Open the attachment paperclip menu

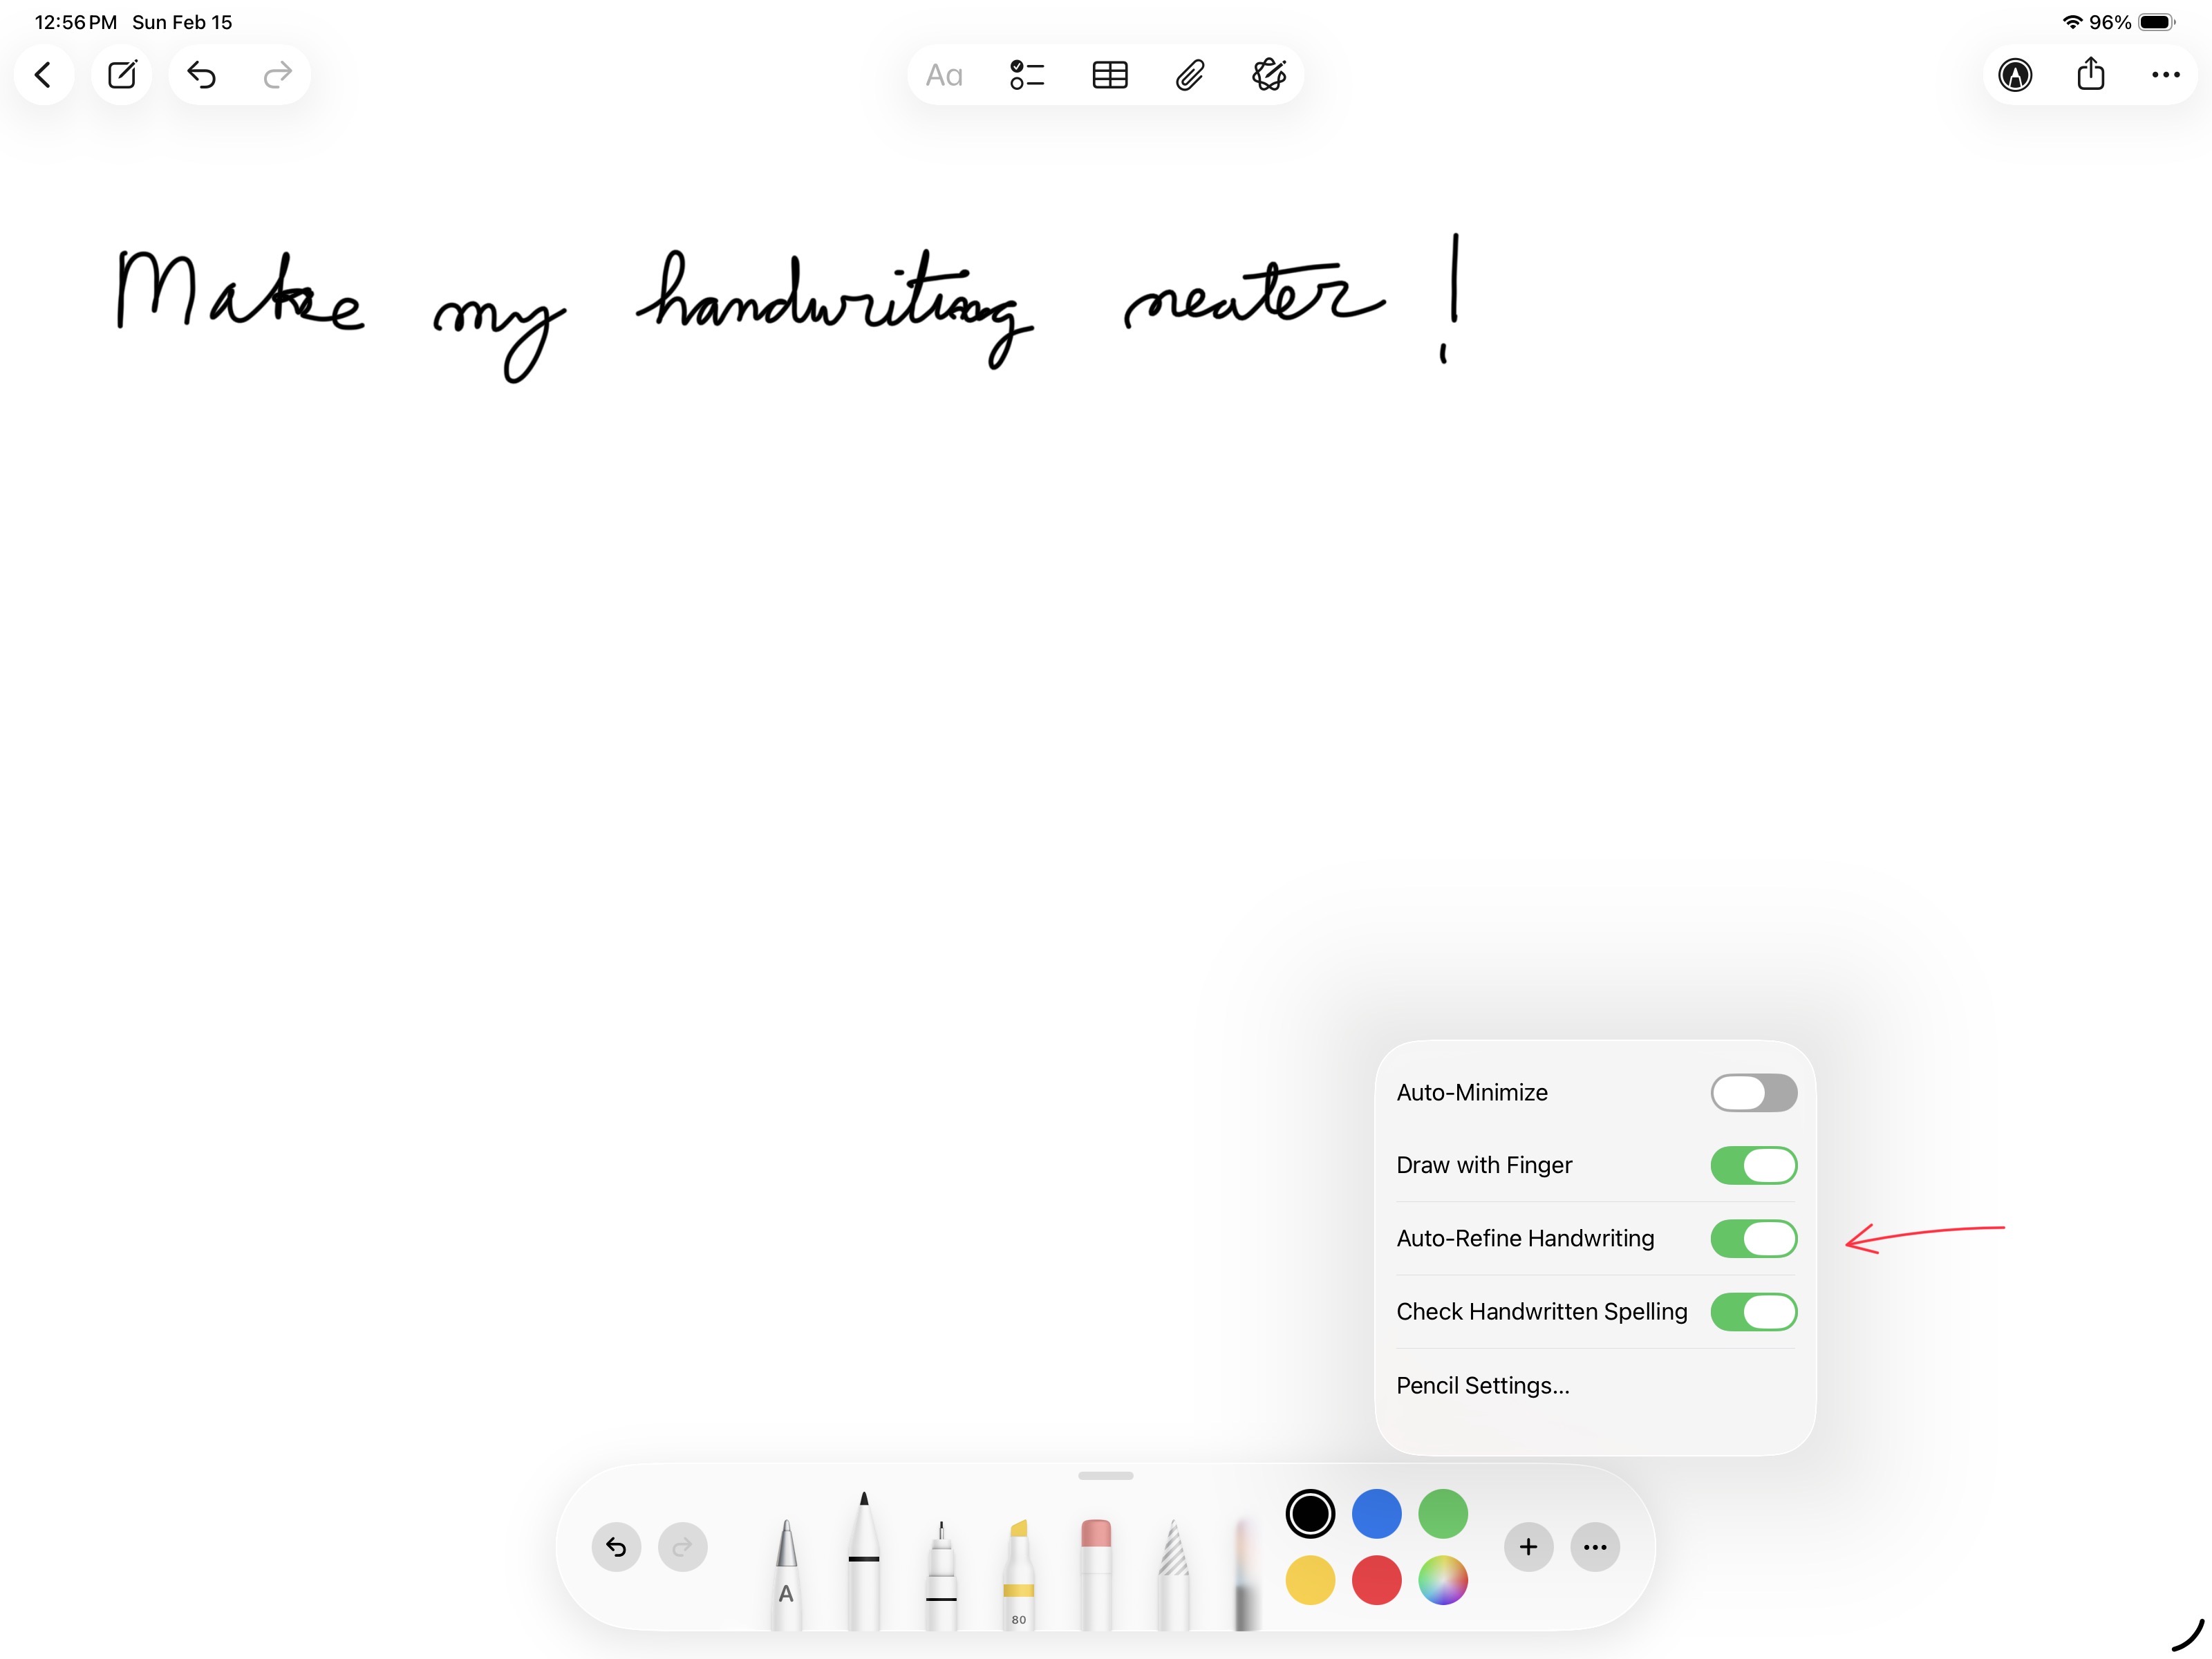click(1189, 75)
